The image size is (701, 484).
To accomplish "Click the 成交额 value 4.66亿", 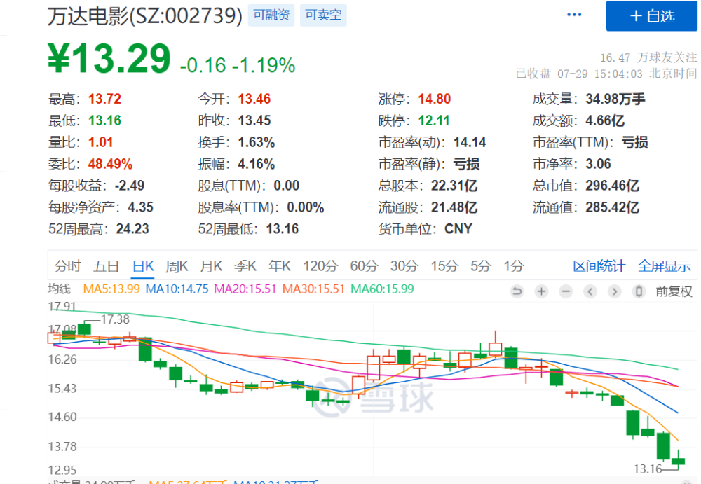I will click(606, 120).
